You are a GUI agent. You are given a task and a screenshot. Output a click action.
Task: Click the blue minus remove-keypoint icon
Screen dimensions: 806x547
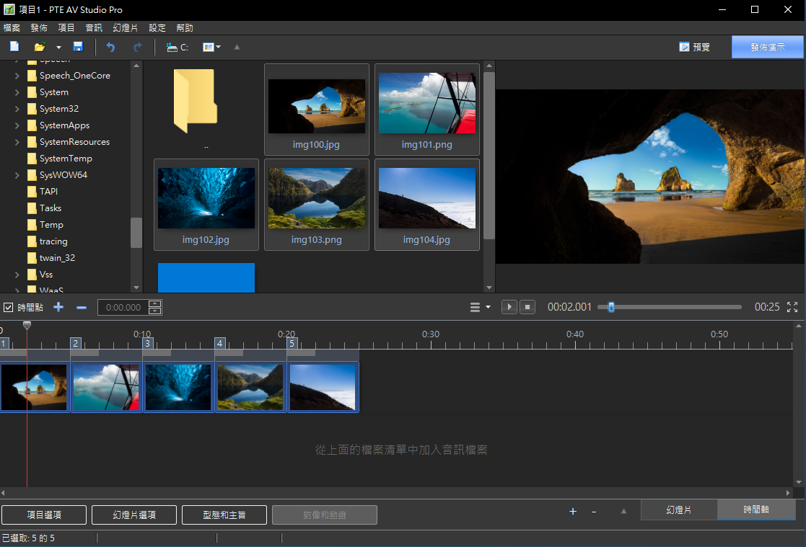click(82, 308)
